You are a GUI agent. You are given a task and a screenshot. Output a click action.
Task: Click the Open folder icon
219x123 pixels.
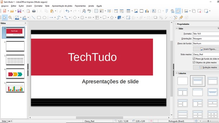[12, 11]
